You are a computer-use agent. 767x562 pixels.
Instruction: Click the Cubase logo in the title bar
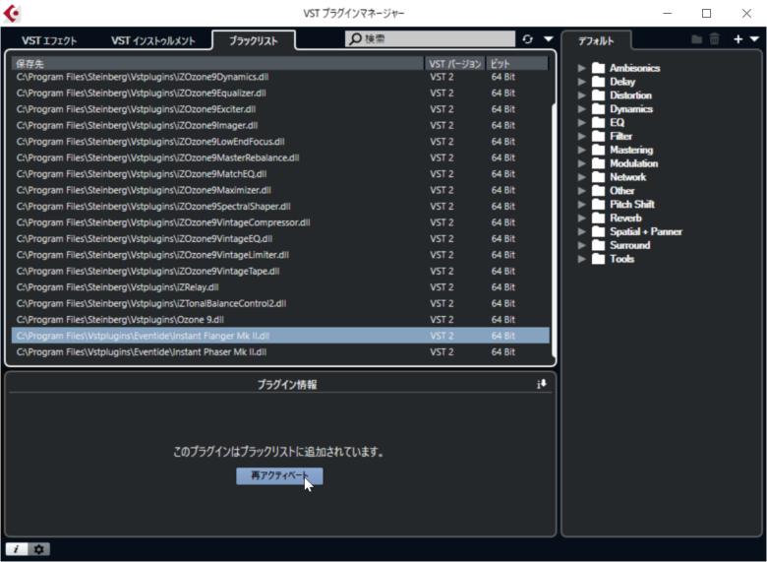pyautogui.click(x=13, y=14)
